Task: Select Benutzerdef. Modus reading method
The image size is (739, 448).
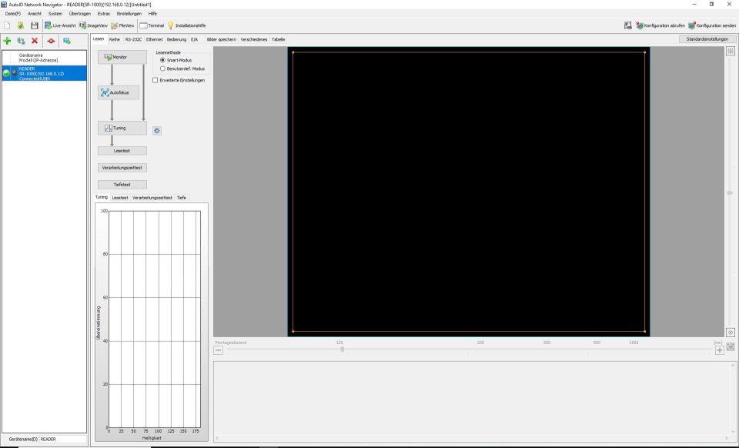Action: tap(162, 69)
